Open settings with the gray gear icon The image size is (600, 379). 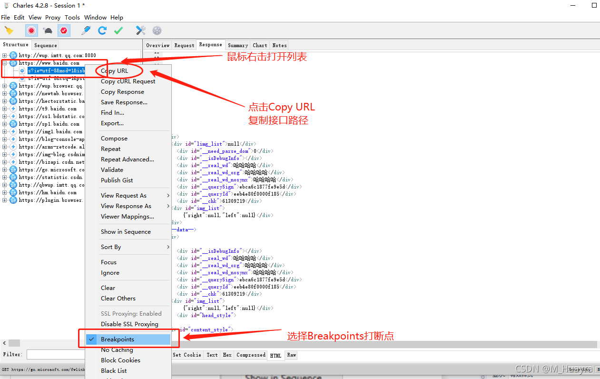click(x=157, y=30)
